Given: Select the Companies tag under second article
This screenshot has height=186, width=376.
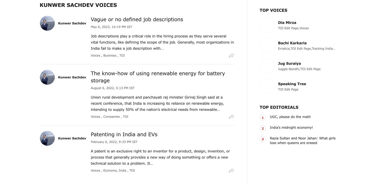Looking at the screenshot, I should (x=111, y=117).
